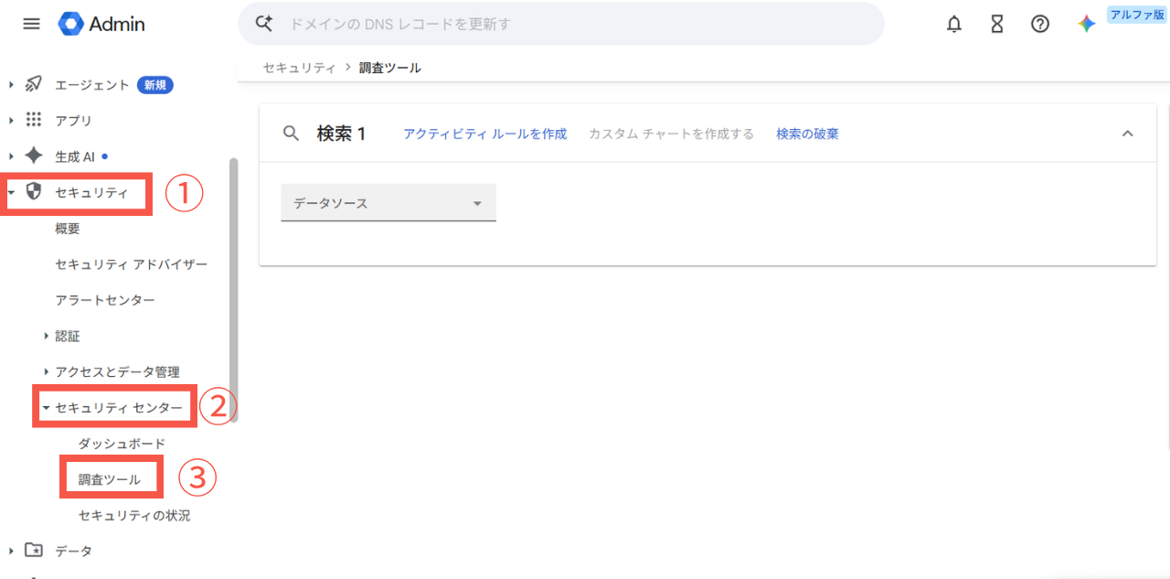Click the 検索 1 title text
This screenshot has width=1170, height=579.
[341, 134]
